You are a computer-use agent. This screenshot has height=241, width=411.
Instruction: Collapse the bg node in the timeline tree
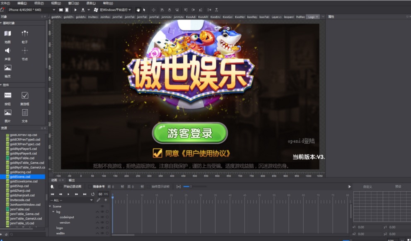53,212
